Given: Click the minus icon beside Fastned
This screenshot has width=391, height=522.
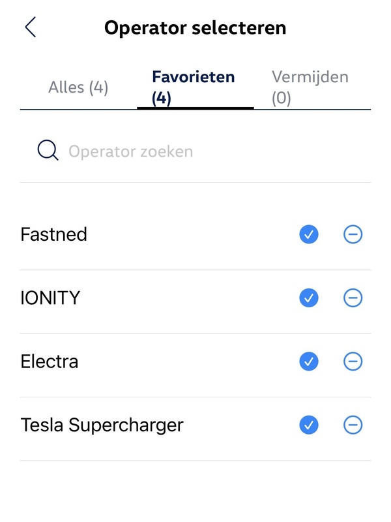Looking at the screenshot, I should [x=351, y=234].
